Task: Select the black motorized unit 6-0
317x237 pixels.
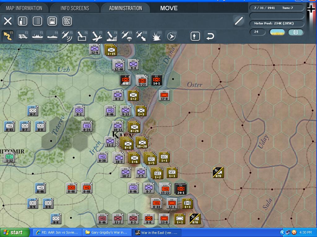Action: (126, 80)
